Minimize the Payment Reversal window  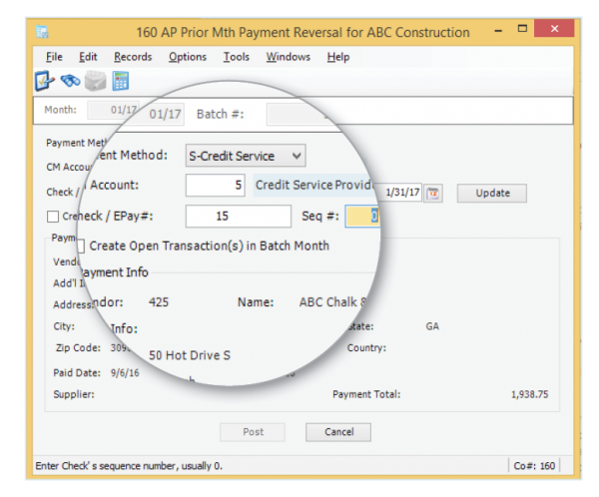coord(498,30)
